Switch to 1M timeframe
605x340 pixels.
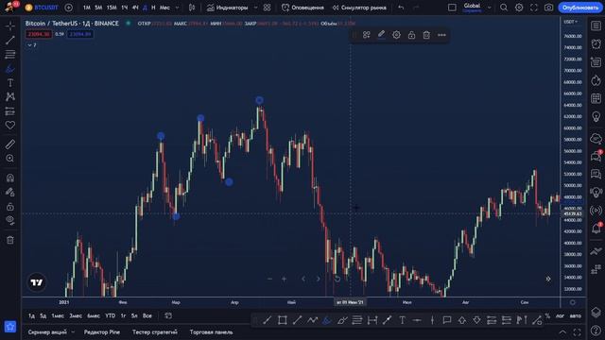(87, 8)
